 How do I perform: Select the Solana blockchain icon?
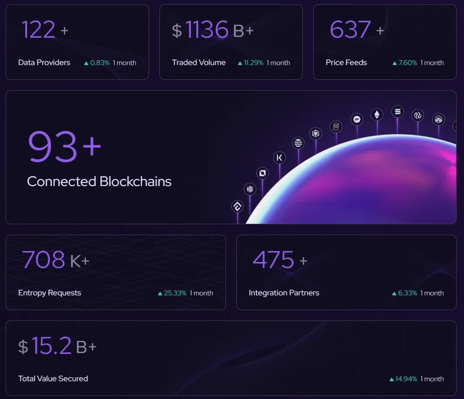coord(397,111)
